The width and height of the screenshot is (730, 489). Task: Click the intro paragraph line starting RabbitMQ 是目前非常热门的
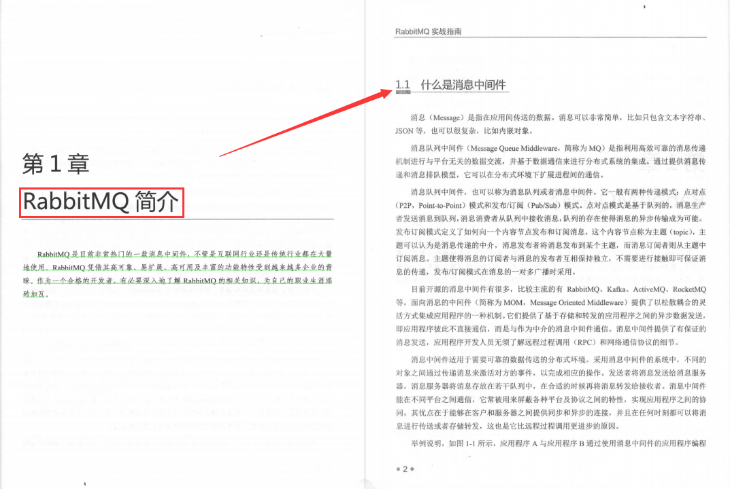point(185,254)
